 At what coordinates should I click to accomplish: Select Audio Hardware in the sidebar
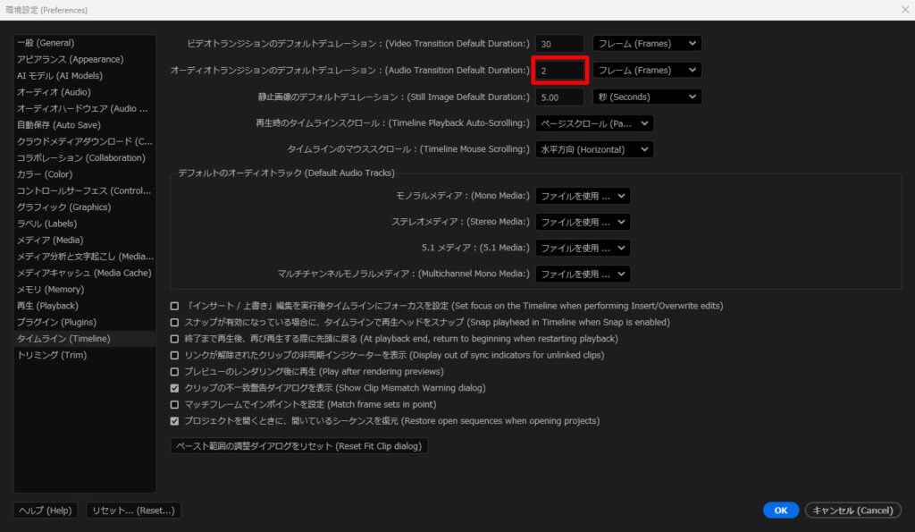click(85, 108)
